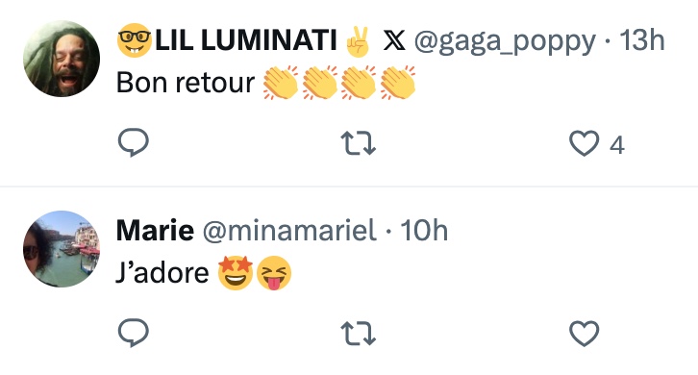
Task: Click the nerd face emoji in name
Action: [x=135, y=40]
